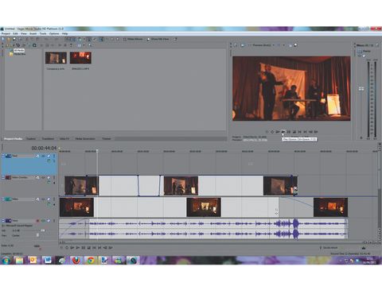Click the audio track volume slider handle
Screen dimensions: 382x286
click(x=42, y=230)
